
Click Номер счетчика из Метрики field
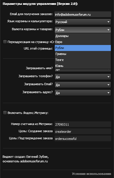(x=83, y=124)
